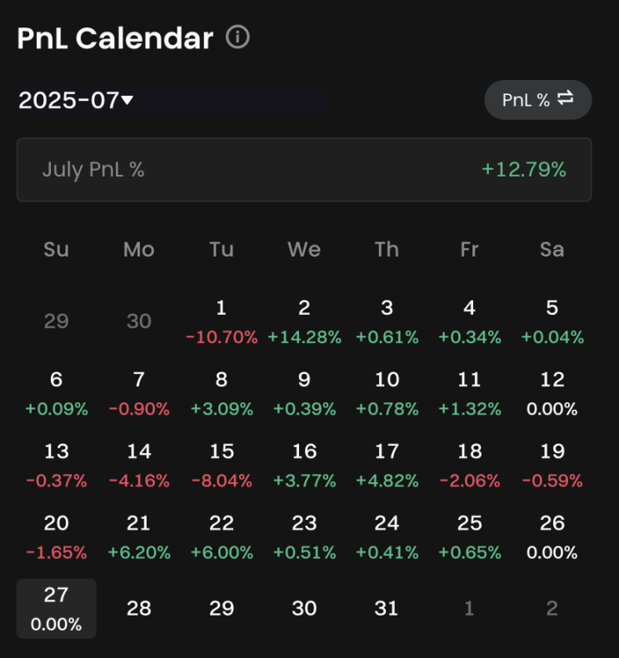Viewport: 619px width, 658px height.
Task: Click greyed-out day 30 of June
Action: (x=138, y=322)
